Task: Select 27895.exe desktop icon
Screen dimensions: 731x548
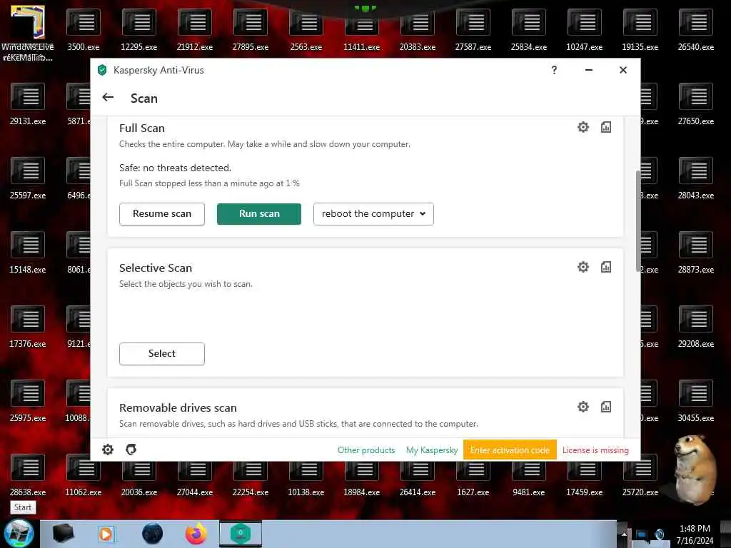Action: (x=251, y=29)
